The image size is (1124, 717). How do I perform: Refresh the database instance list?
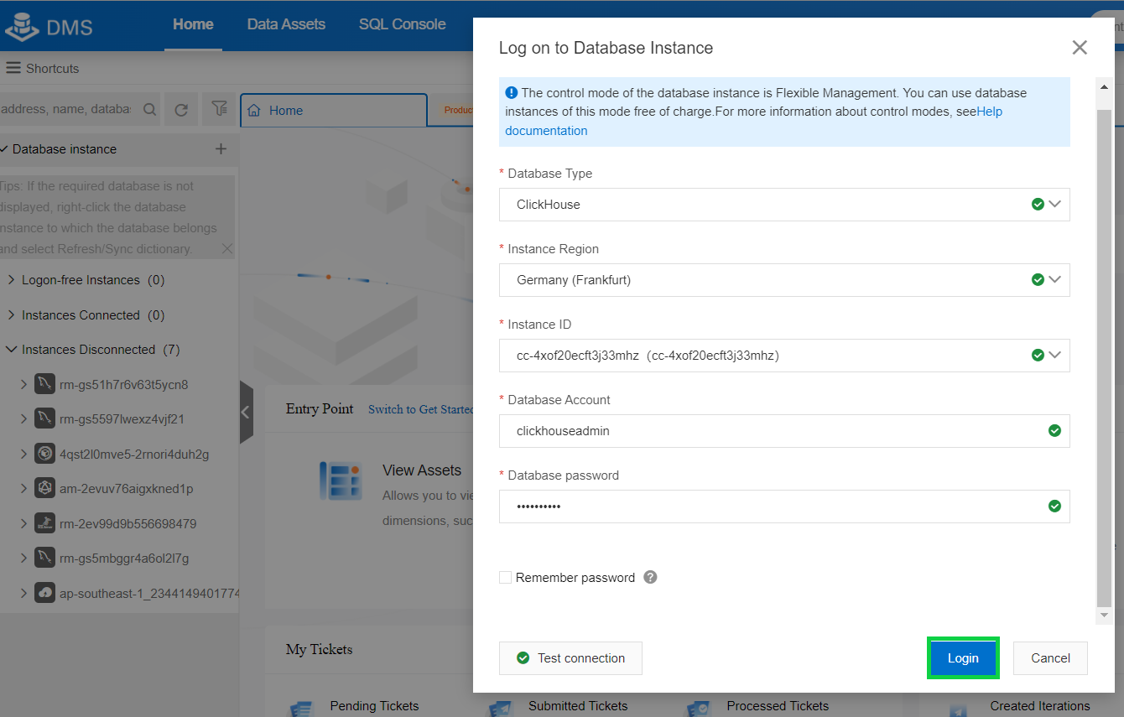click(x=181, y=109)
